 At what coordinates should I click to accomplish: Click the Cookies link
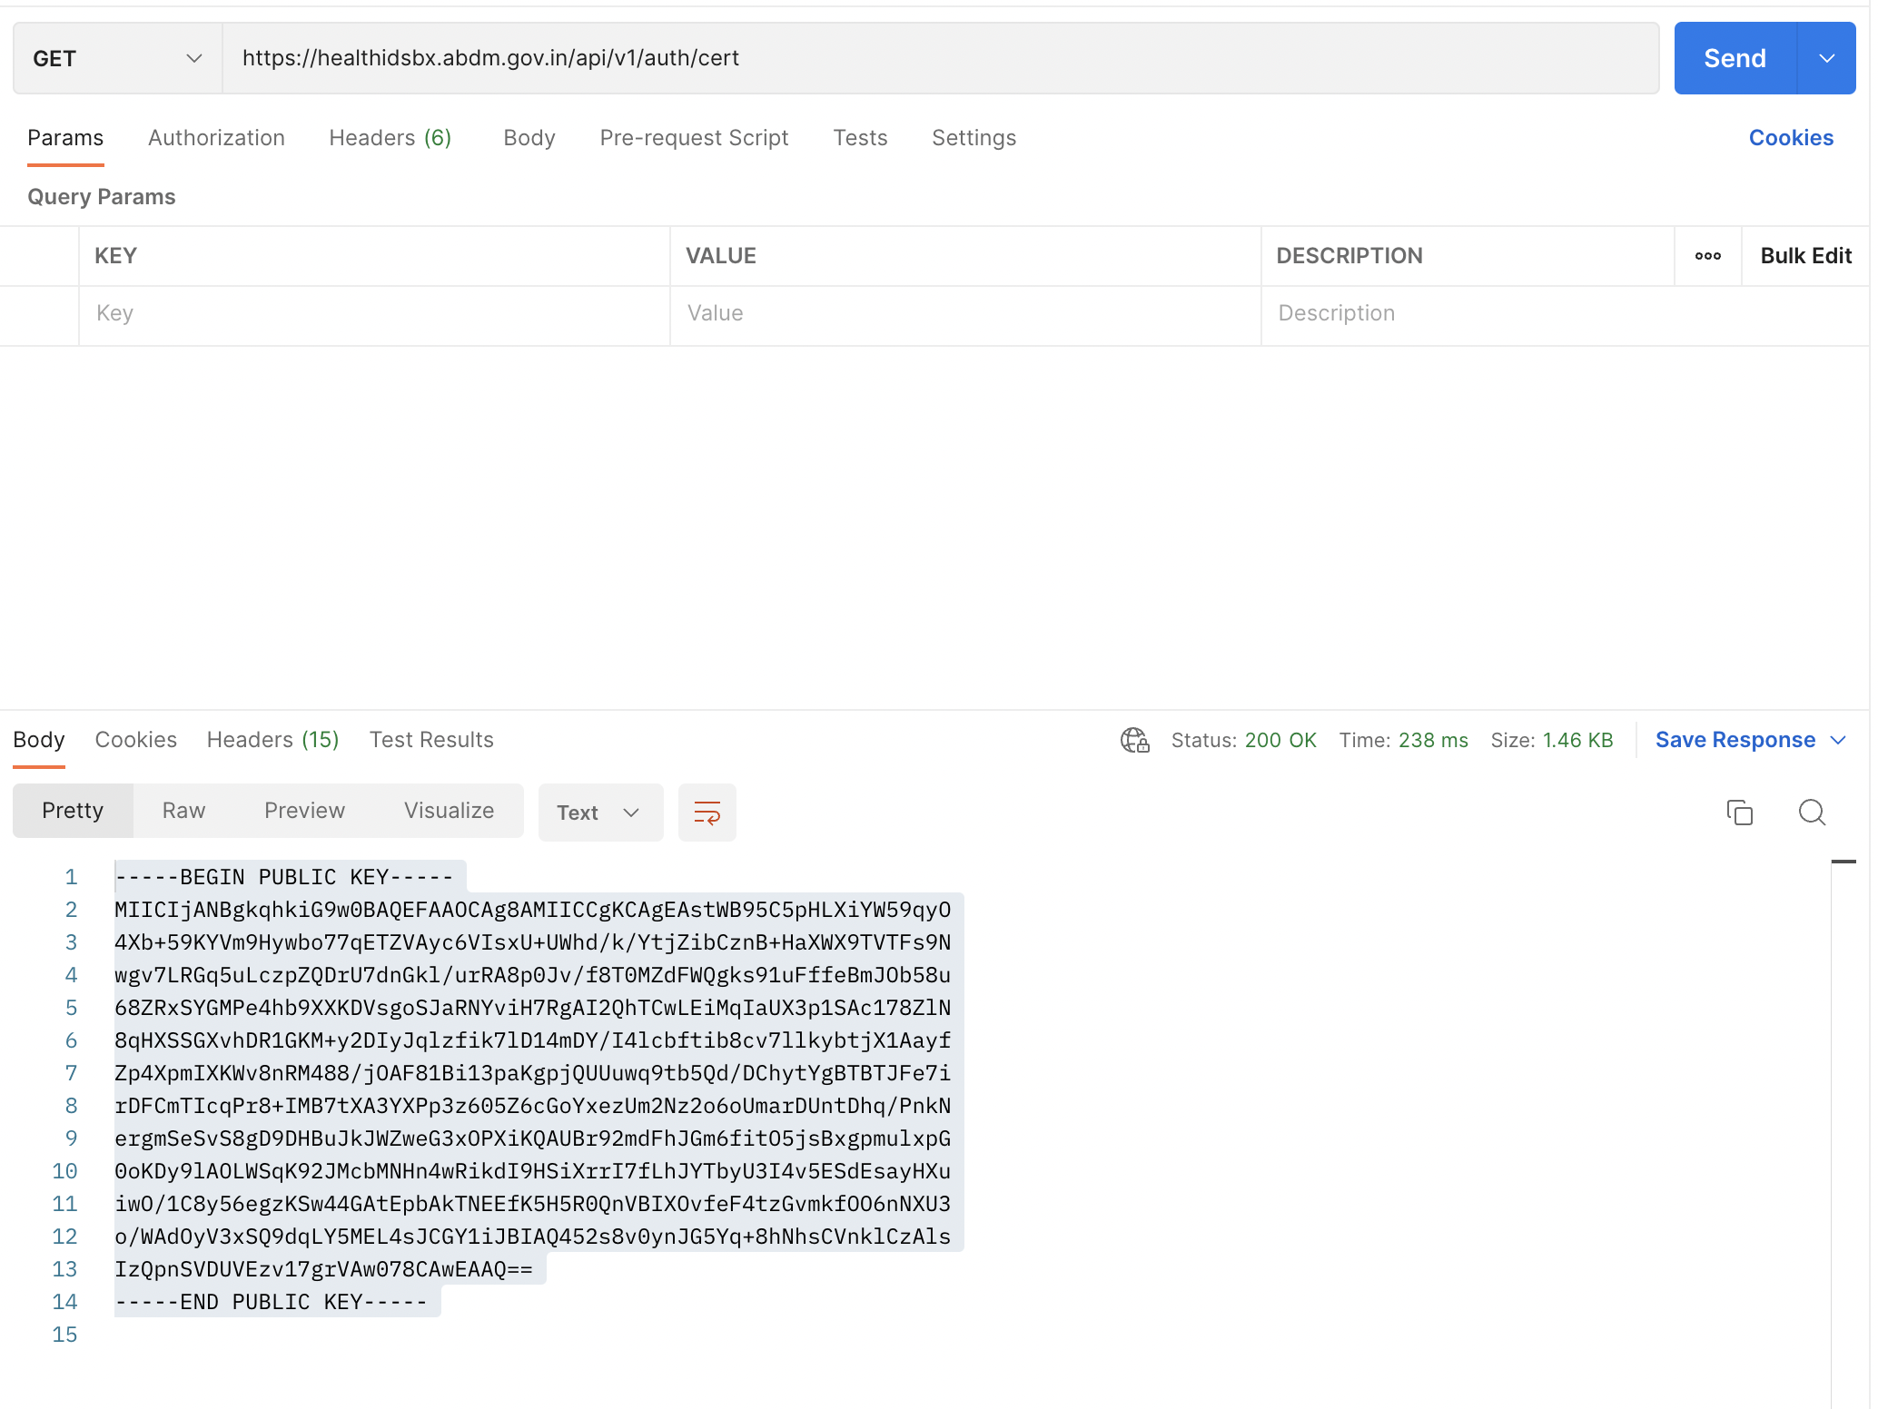[x=1791, y=138]
